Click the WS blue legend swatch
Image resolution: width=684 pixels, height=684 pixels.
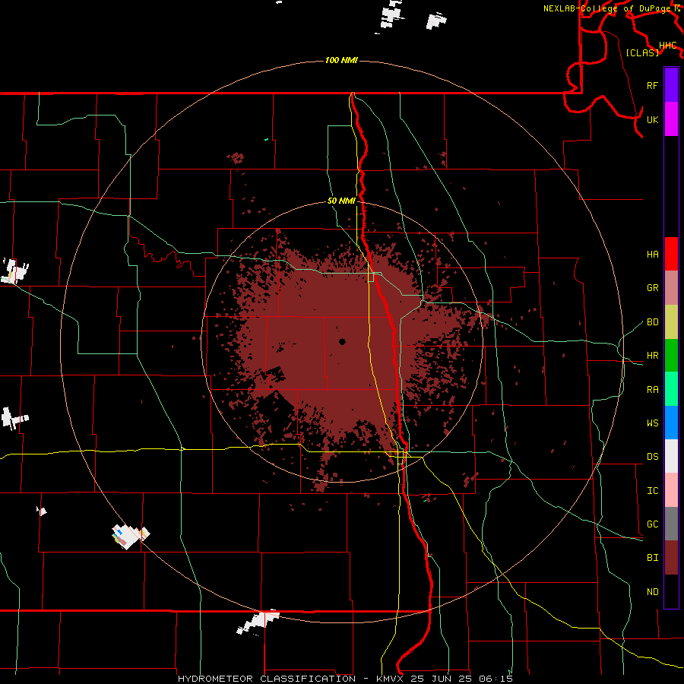[671, 423]
